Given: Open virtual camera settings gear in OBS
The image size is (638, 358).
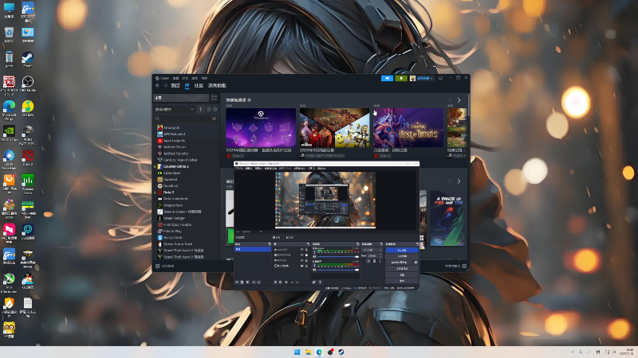Looking at the screenshot, I should click(x=415, y=263).
